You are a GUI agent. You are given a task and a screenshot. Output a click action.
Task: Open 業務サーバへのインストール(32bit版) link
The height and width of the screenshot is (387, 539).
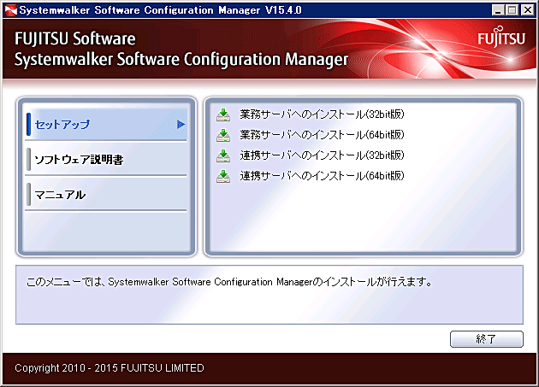coord(322,114)
